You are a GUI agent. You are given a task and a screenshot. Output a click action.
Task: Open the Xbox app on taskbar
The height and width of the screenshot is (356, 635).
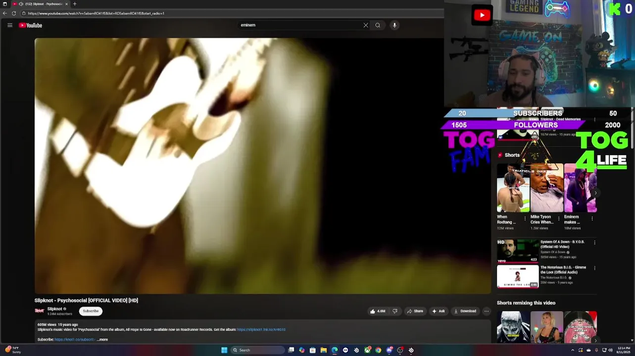[x=367, y=350]
